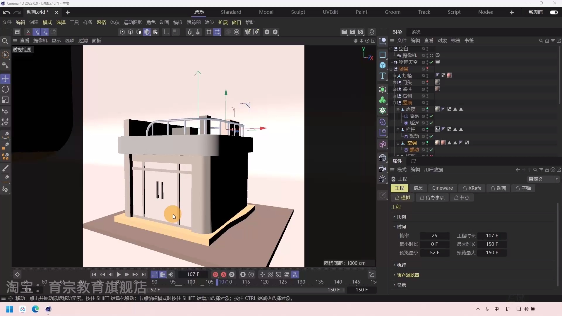Switch to the UVEdit layout tab

(x=330, y=12)
